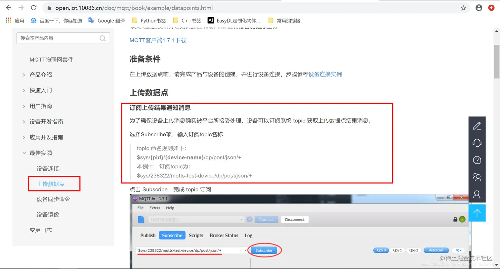Screen dimensions: 500x269
Task: Click the headset support icon
Action: pyautogui.click(x=477, y=143)
